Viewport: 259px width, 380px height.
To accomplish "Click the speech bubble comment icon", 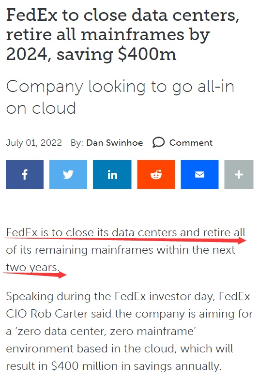I will tap(158, 142).
